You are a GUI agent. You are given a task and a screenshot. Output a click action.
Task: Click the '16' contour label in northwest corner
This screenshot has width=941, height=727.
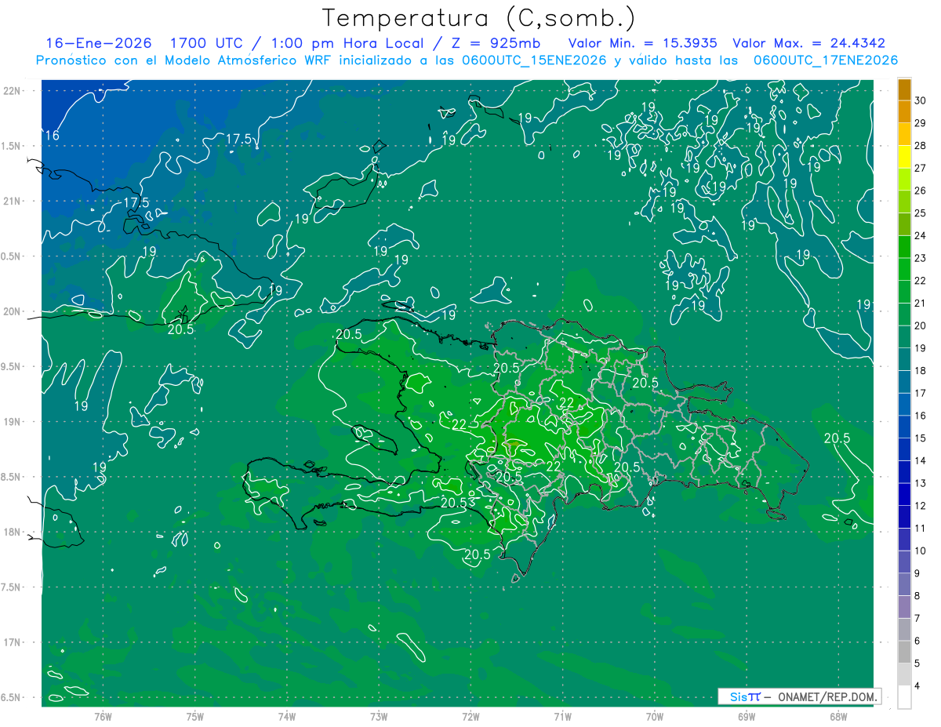coord(52,136)
